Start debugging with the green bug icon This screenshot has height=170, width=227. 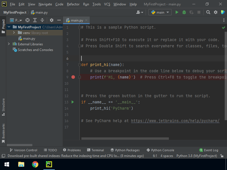(x=184, y=12)
